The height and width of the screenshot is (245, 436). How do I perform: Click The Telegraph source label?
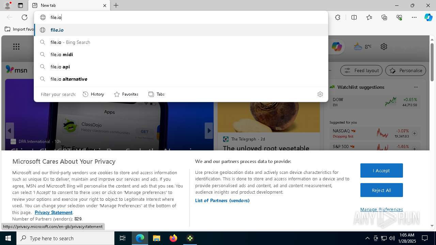pyautogui.click(x=243, y=139)
